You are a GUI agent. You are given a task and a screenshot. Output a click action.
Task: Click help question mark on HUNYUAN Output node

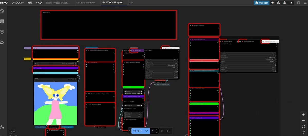pyautogui.click(x=276, y=44)
